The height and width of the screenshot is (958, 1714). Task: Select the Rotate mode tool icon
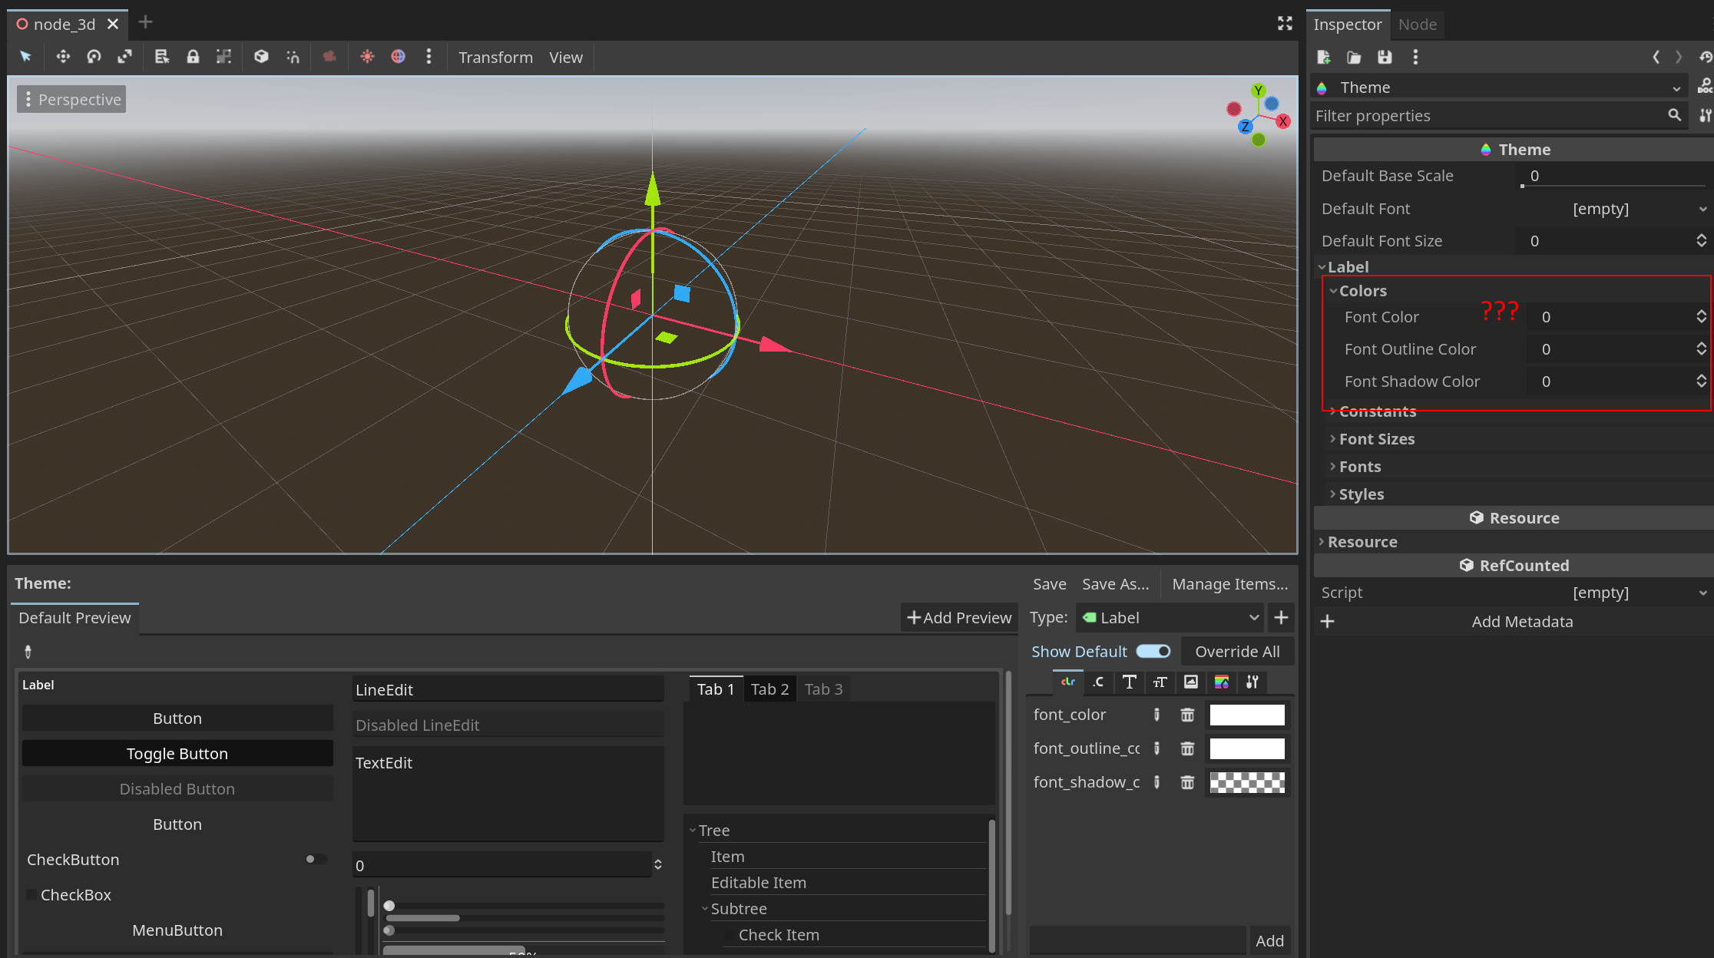[x=94, y=57]
